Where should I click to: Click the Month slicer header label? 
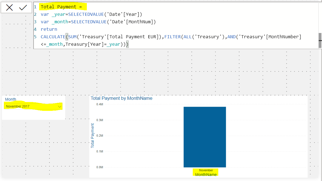pos(11,99)
